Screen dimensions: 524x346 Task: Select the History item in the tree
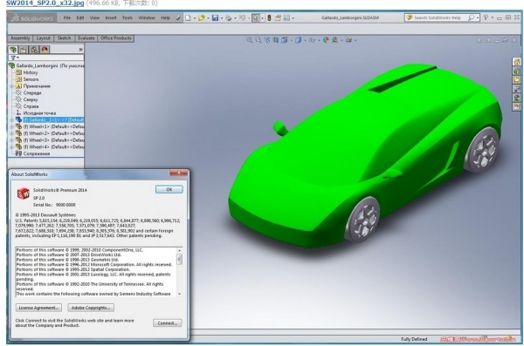coord(31,72)
